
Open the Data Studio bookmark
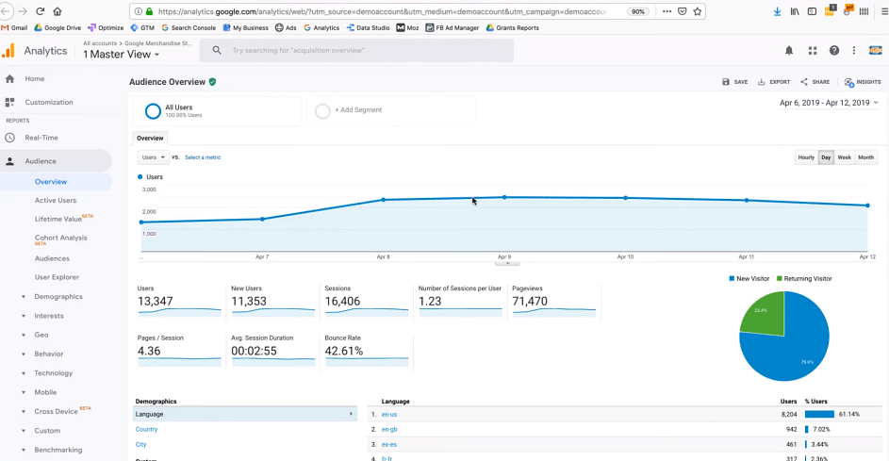coord(368,27)
